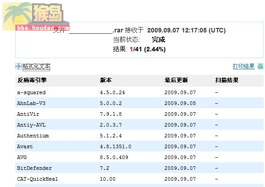This screenshot has height=187, width=265.
Task: Click the 版本 column header
Action: click(106, 80)
